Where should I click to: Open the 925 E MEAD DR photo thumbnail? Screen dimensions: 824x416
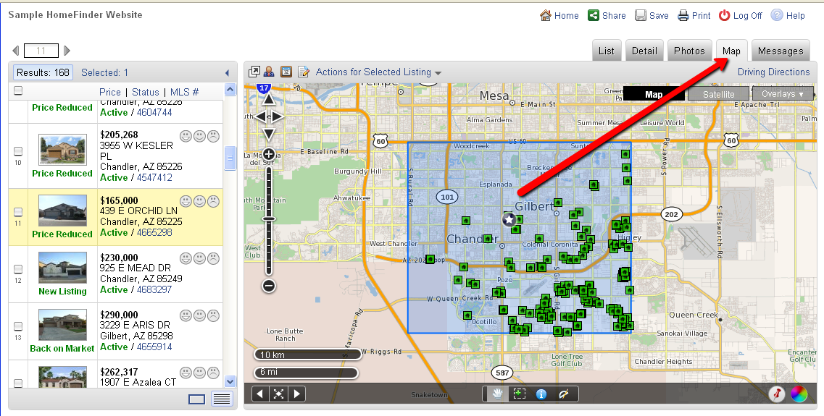click(62, 268)
